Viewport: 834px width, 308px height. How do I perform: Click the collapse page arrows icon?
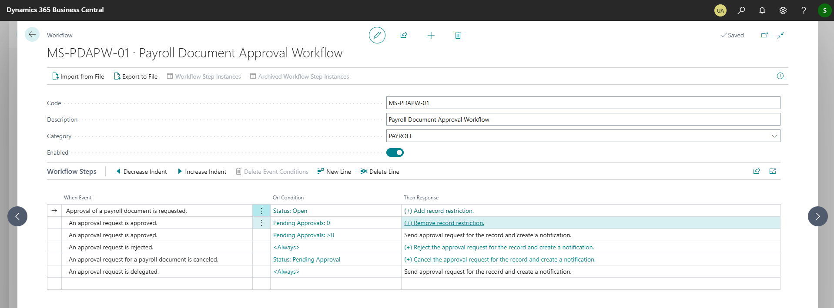[x=780, y=35]
